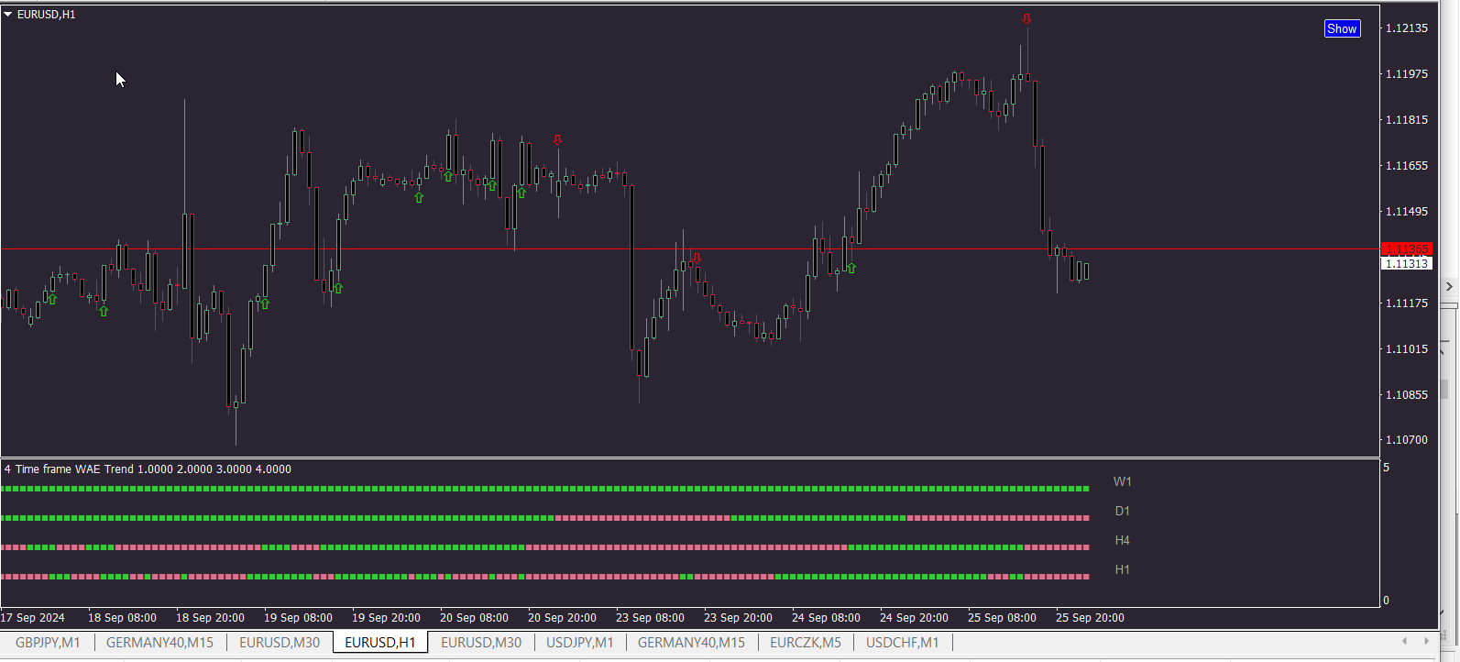The image size is (1460, 662).
Task: Click the green up arrow above 18 Sep 08:00
Action: (104, 312)
